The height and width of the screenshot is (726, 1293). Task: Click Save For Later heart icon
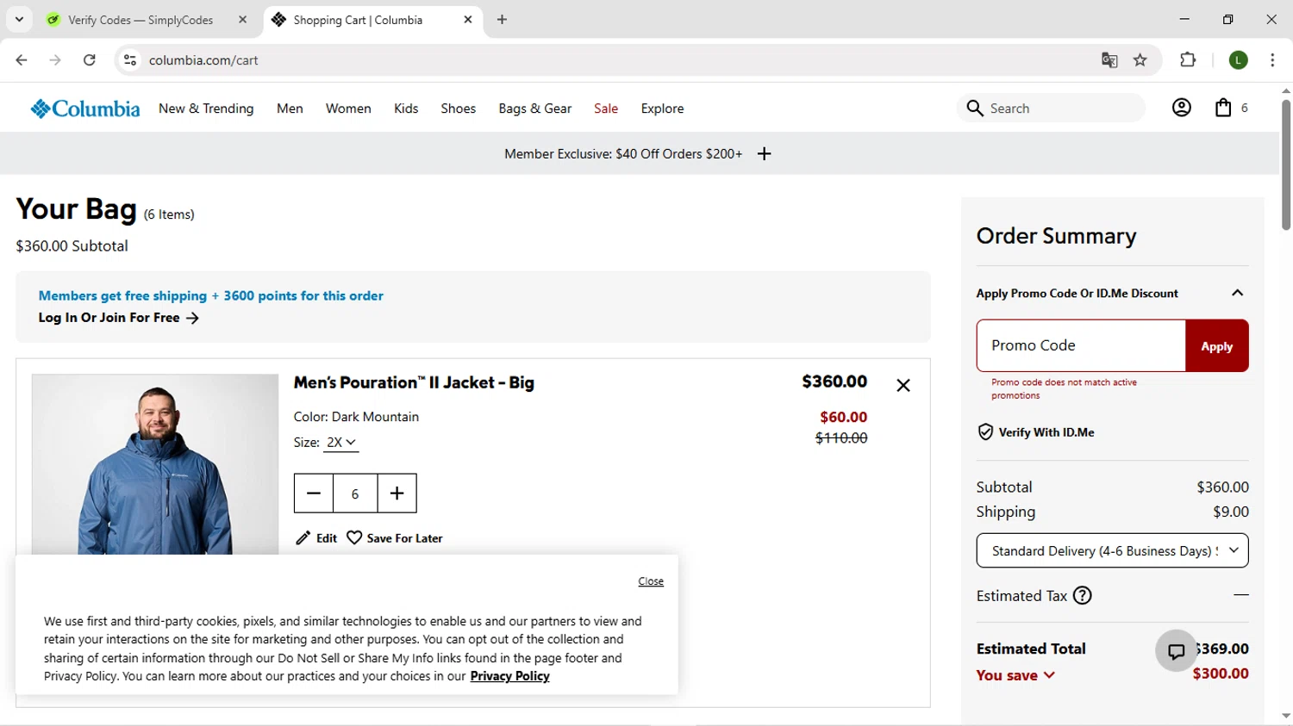coord(354,537)
